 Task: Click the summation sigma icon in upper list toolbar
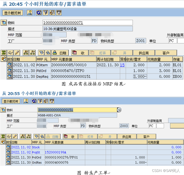[4, 53]
